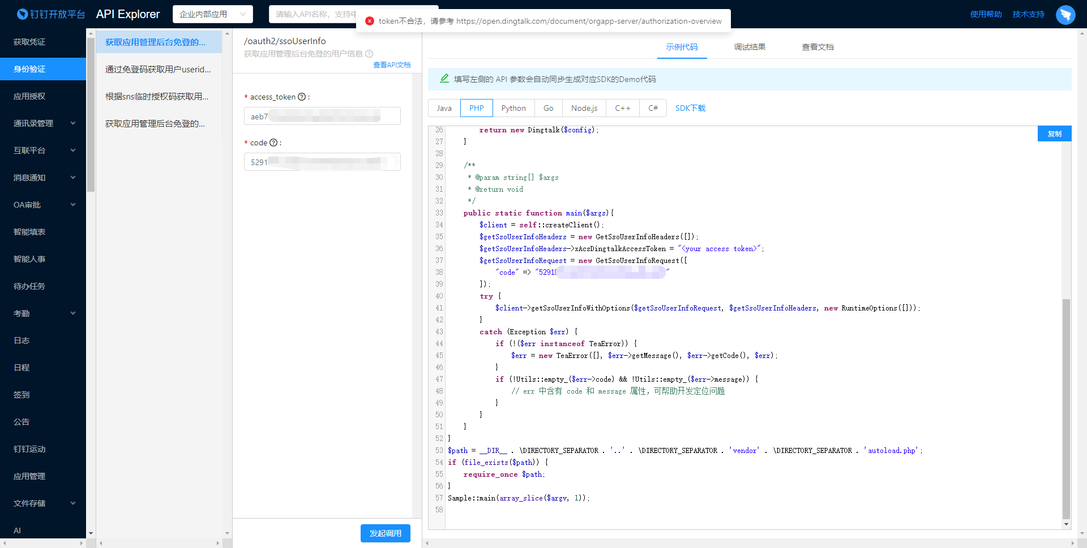Viewport: 1087px width, 548px height.
Task: Open 应用授权 in the sidebar
Action: [x=43, y=96]
